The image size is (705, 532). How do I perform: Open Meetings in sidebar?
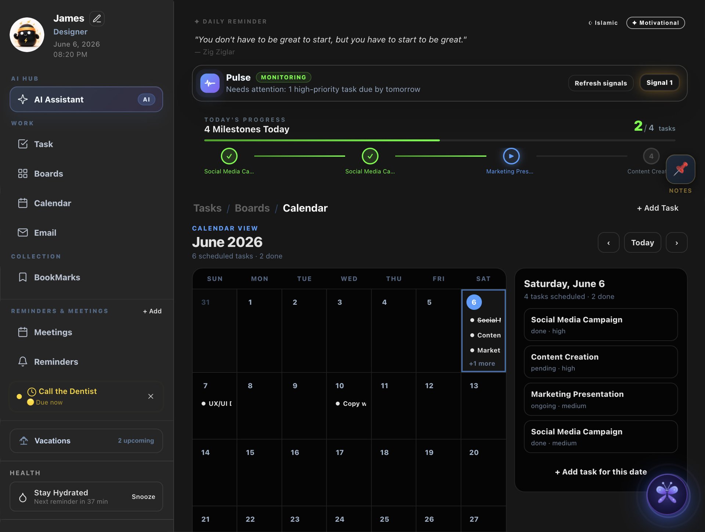[86, 332]
